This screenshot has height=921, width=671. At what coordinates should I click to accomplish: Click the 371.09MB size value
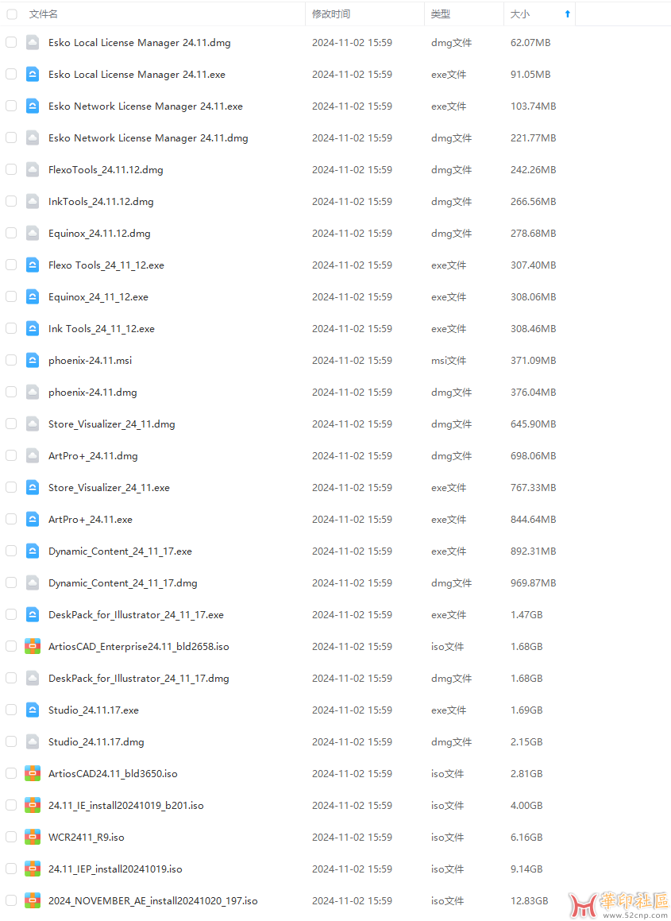tap(533, 361)
